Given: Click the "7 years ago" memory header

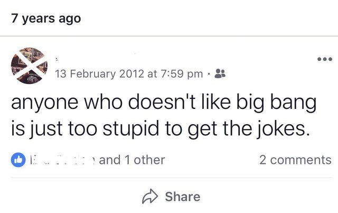Looking at the screenshot, I should tap(46, 18).
